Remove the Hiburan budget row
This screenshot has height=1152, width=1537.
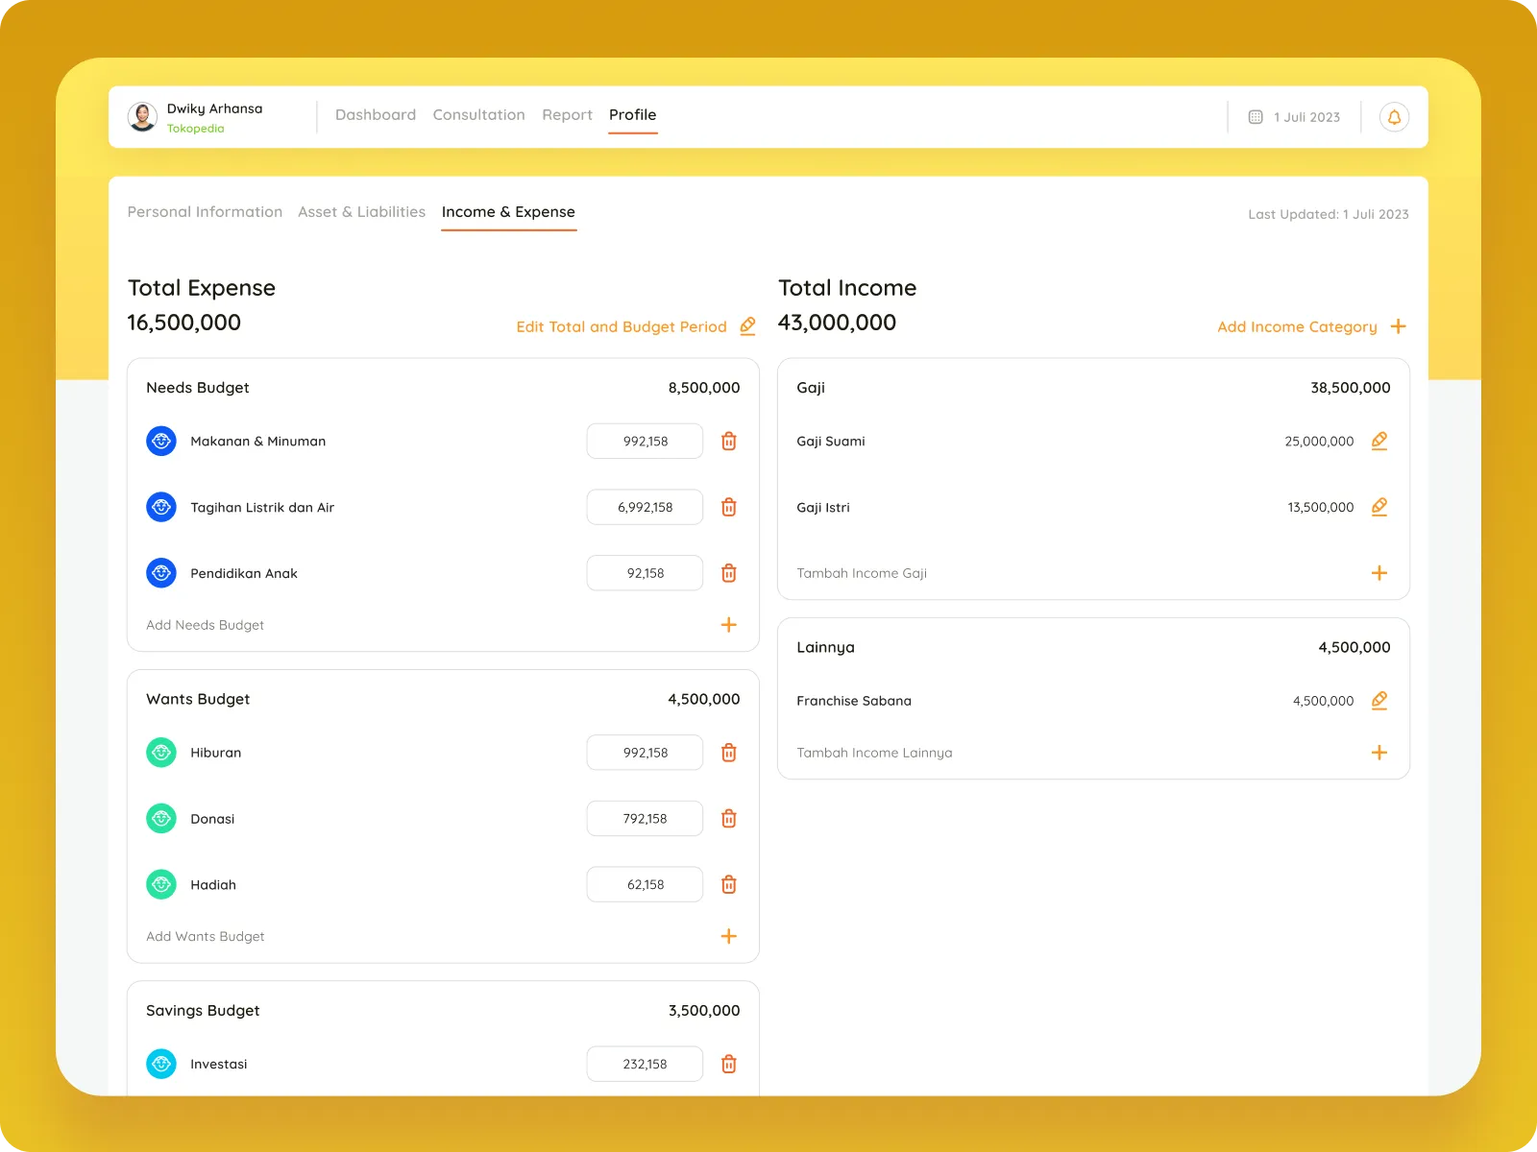[x=729, y=753]
